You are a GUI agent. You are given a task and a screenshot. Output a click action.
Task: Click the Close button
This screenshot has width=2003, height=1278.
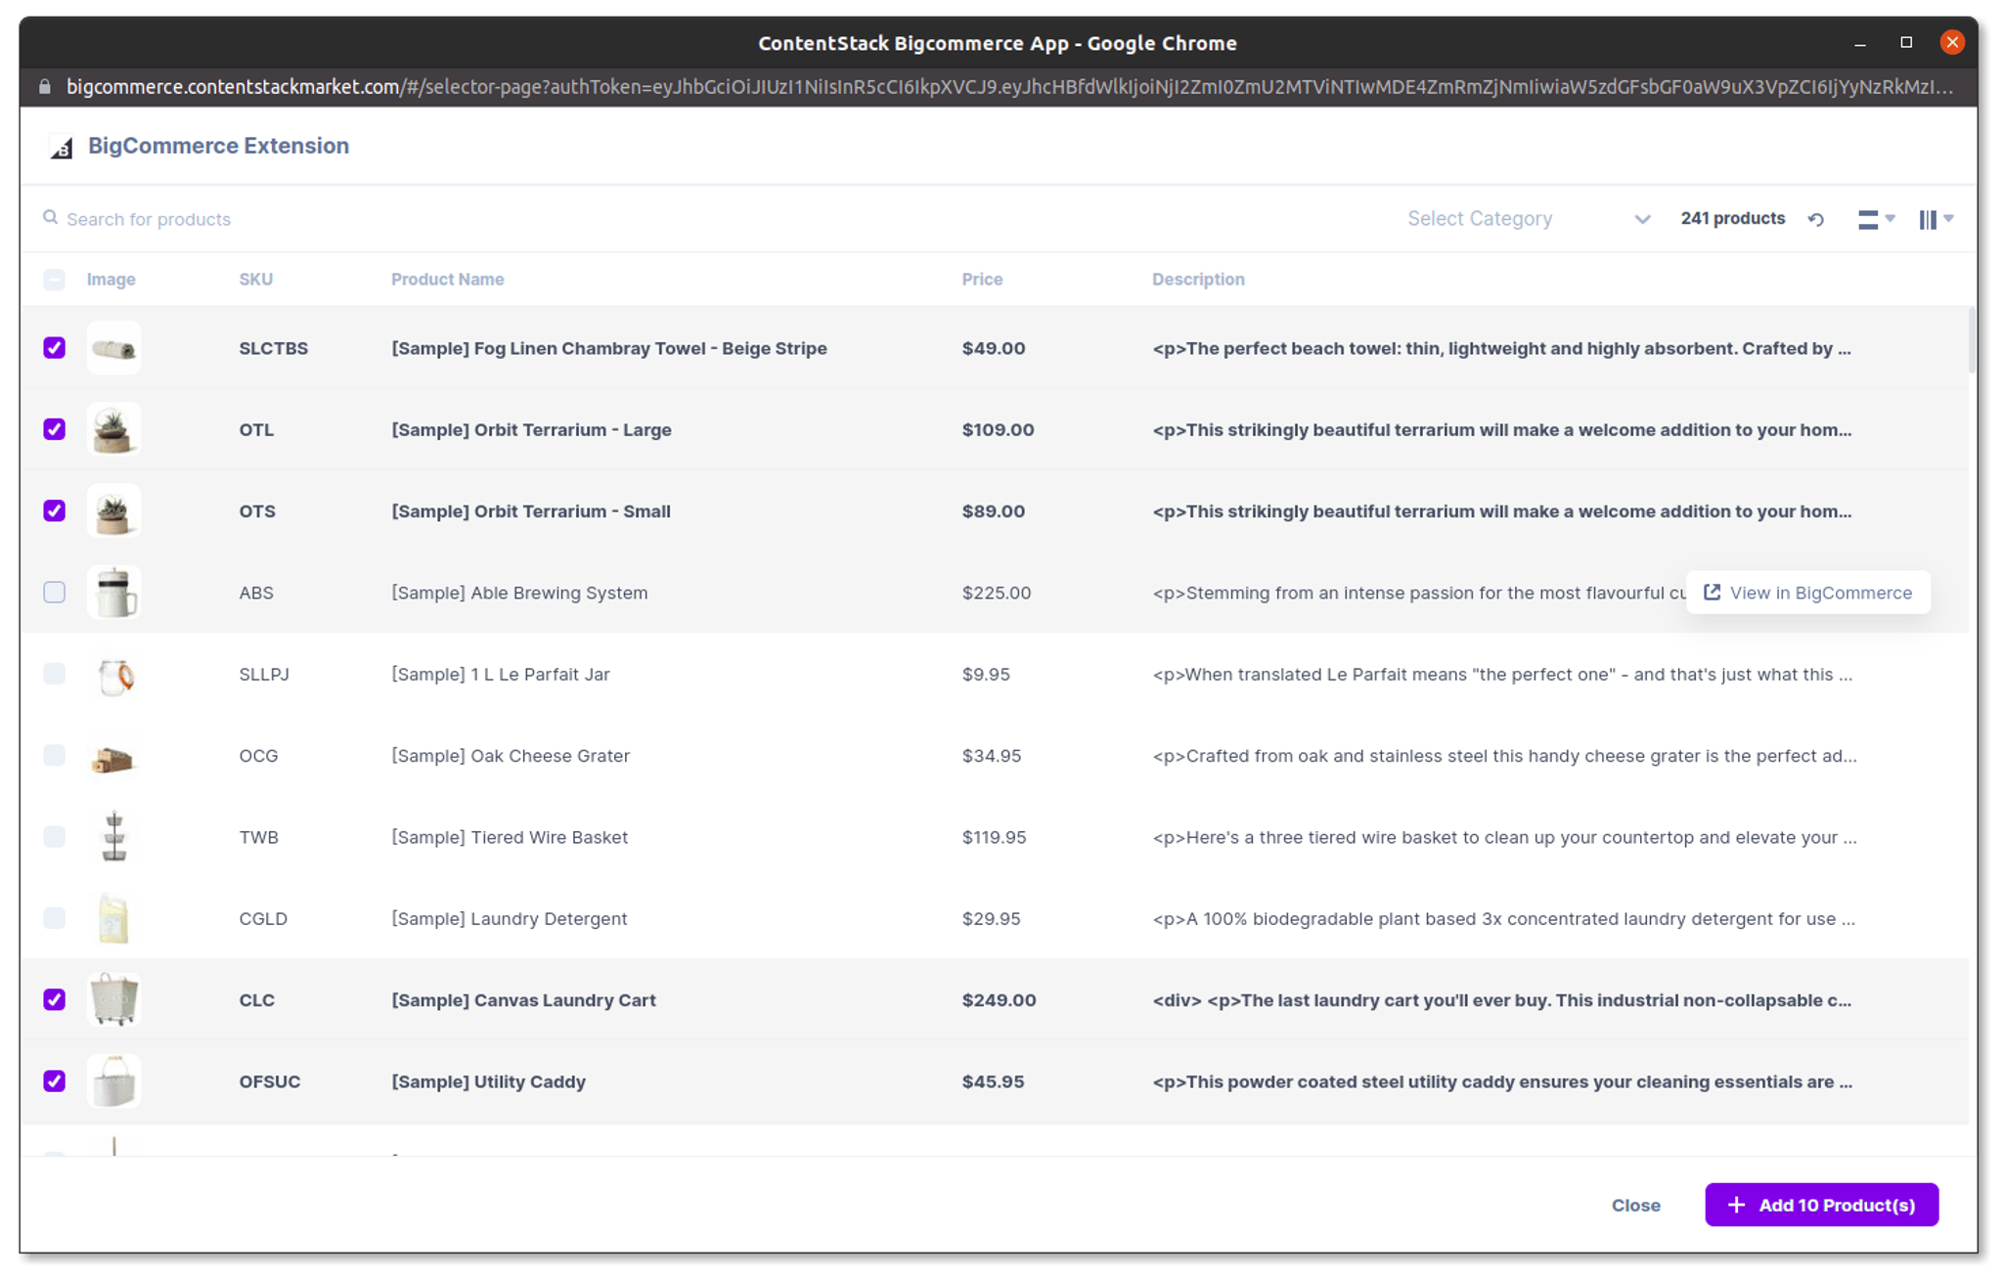coord(1635,1205)
